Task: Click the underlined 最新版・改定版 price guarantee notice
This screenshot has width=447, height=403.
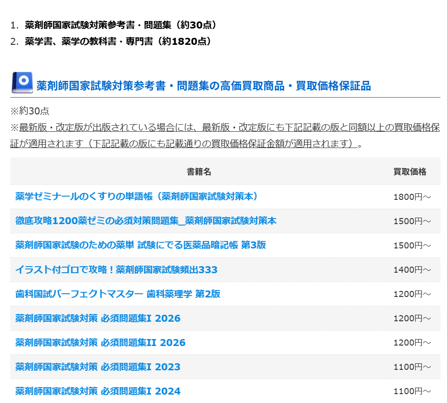Action: click(x=225, y=135)
